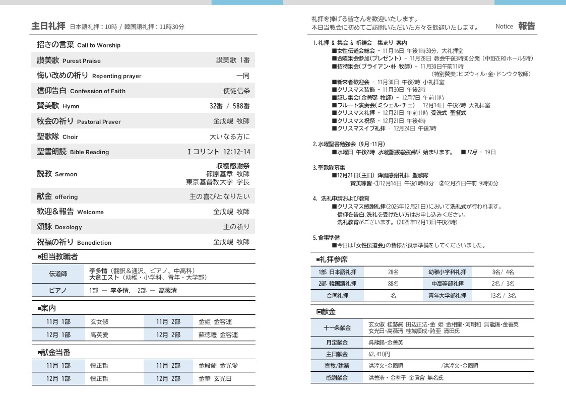Click the square icon beside 礼拝参席 heading
Viewport: 566px width, 400px height.
pos(318,259)
